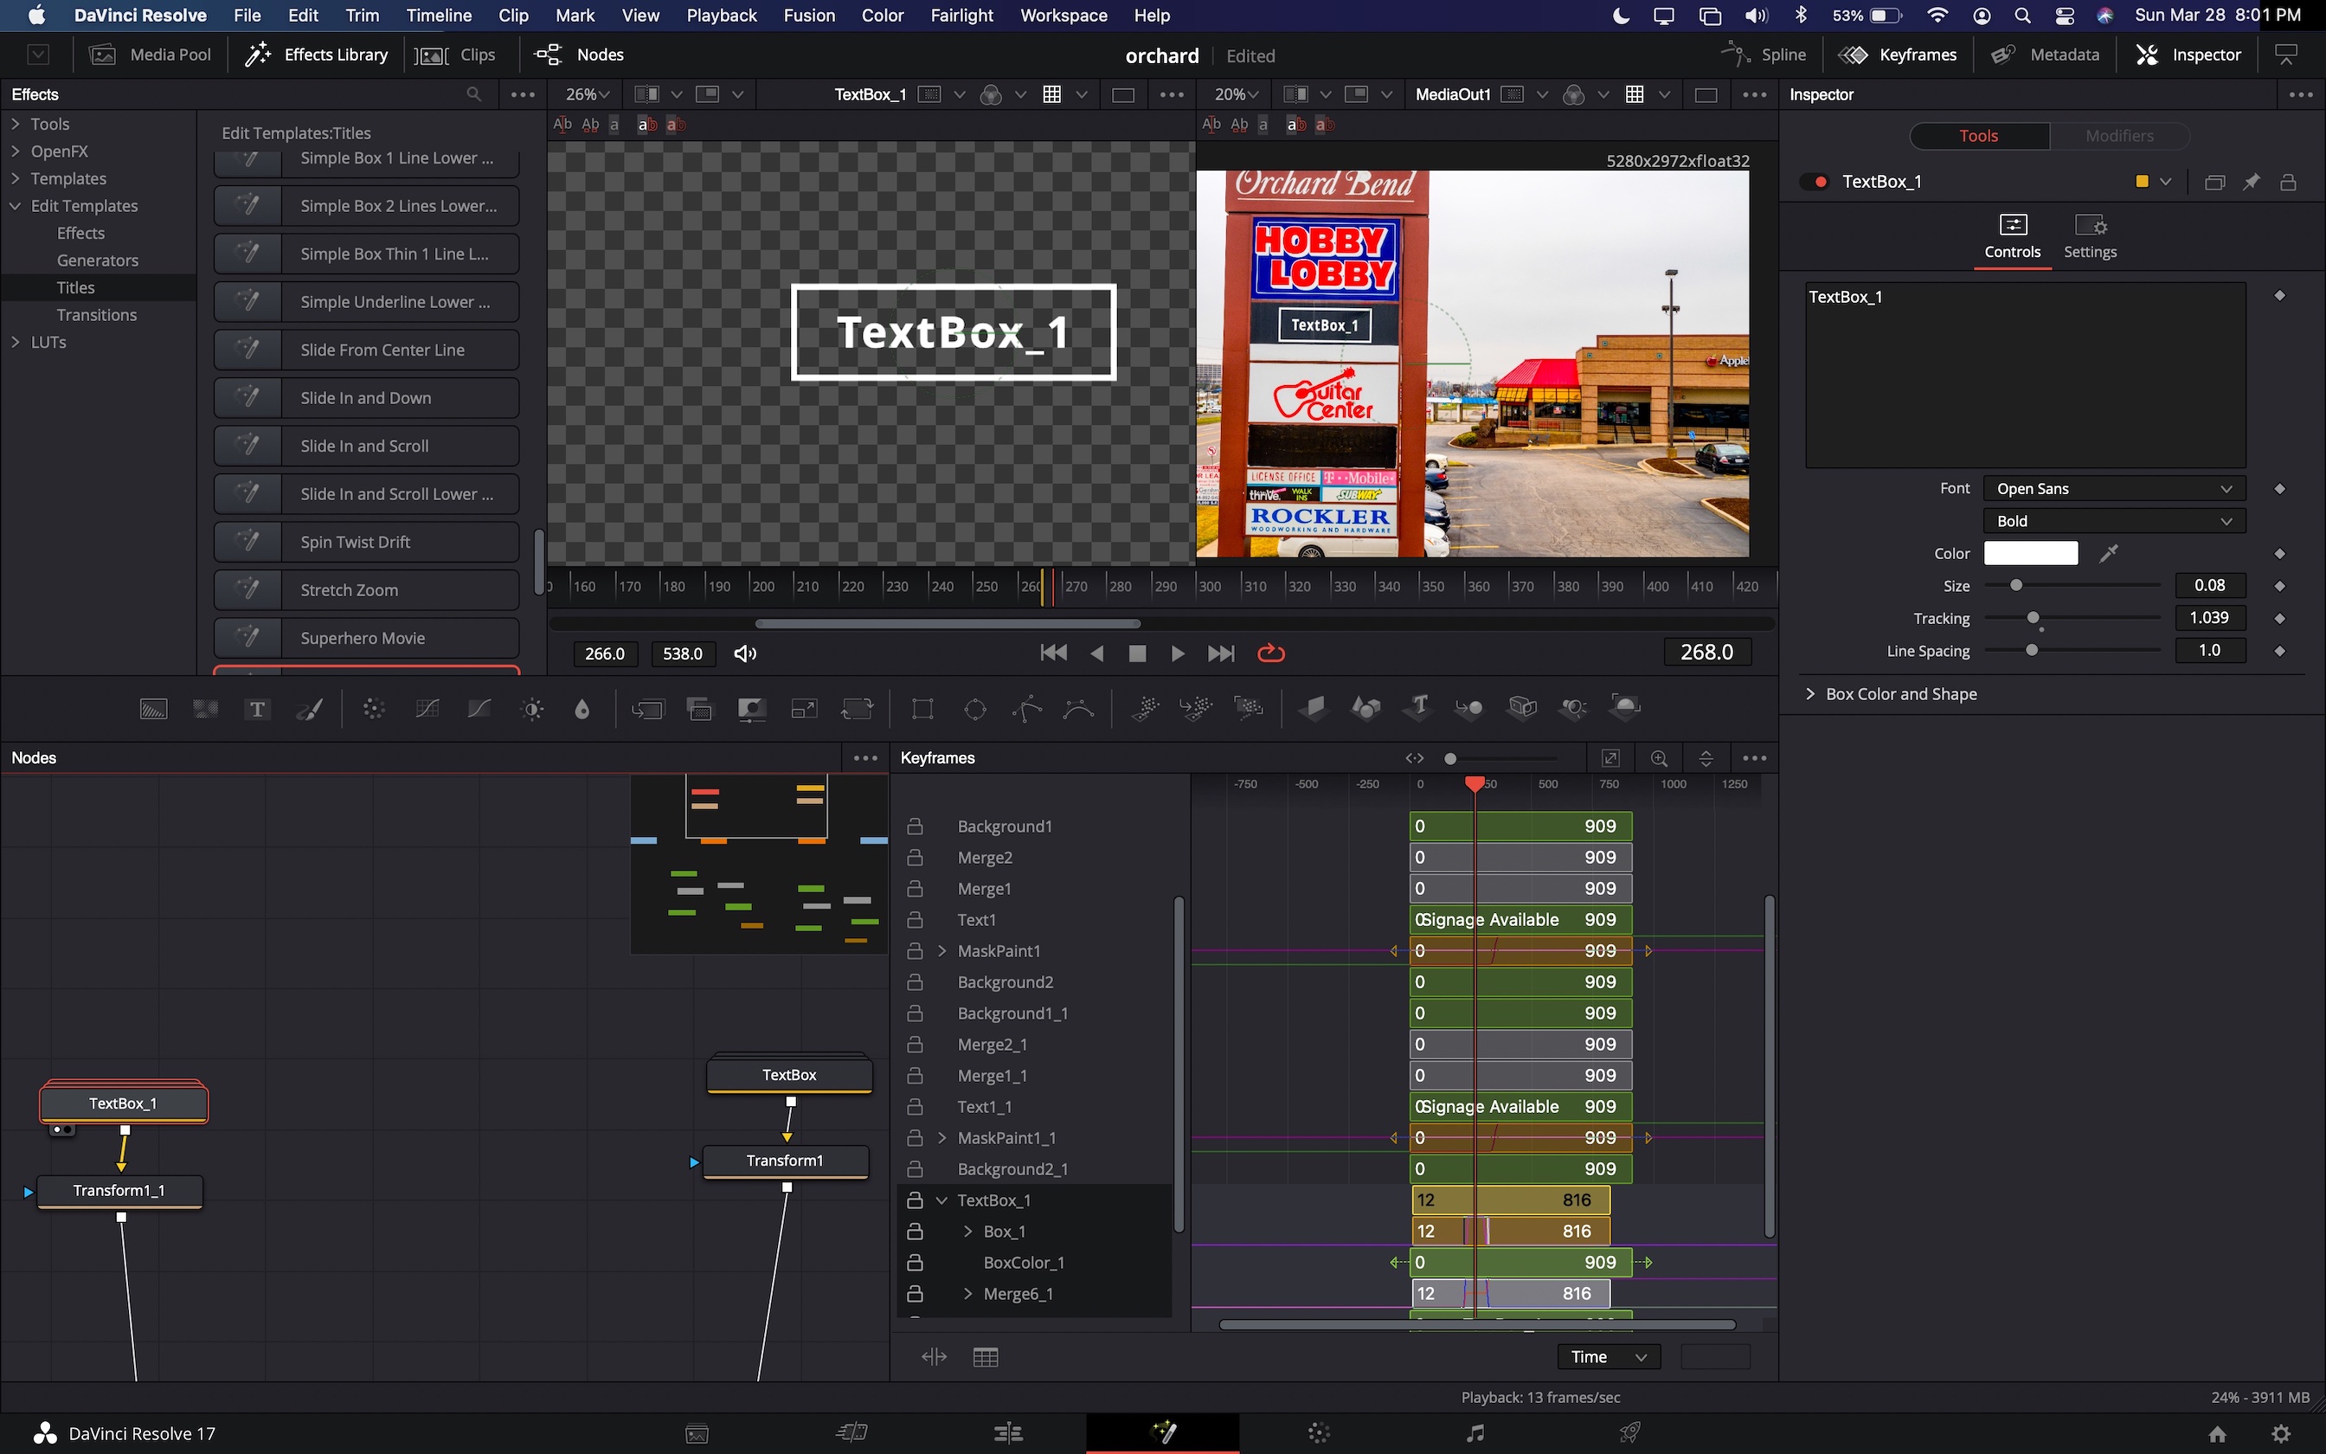
Task: Add a Blur node from toolbar
Action: 581,709
